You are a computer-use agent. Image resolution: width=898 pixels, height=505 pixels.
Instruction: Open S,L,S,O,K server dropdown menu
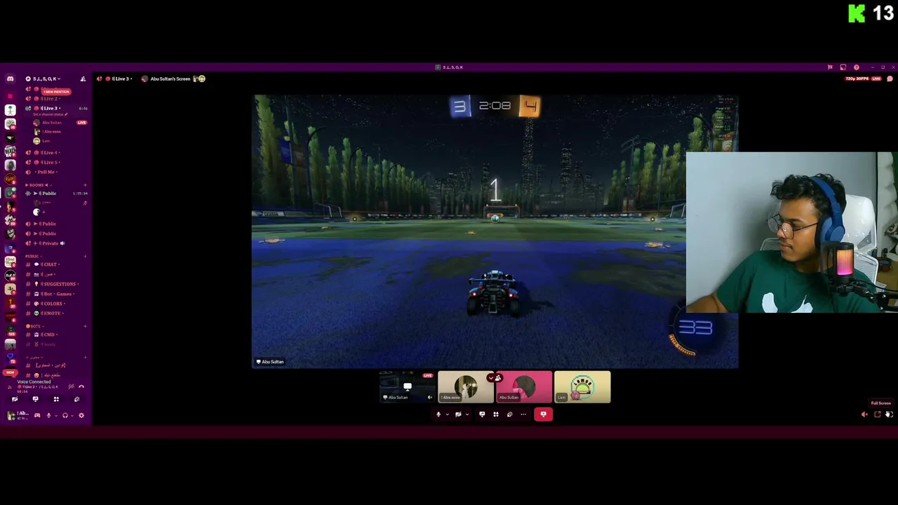click(x=43, y=79)
